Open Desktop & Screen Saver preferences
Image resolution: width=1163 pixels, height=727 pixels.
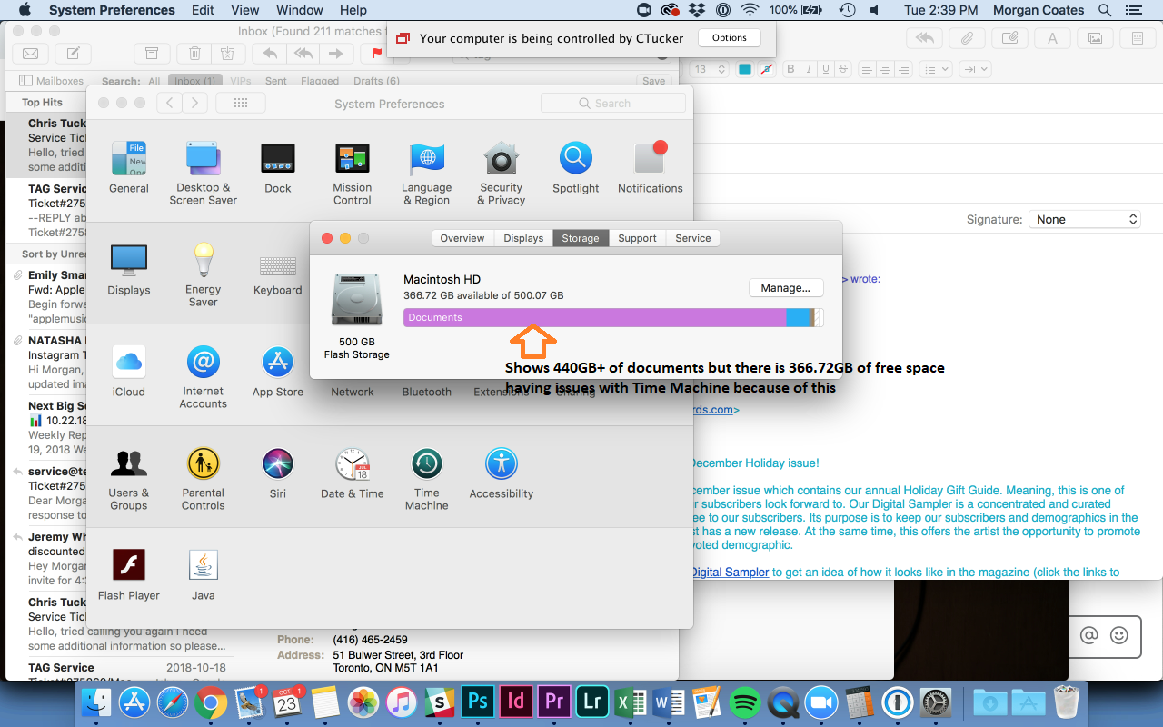204,173
